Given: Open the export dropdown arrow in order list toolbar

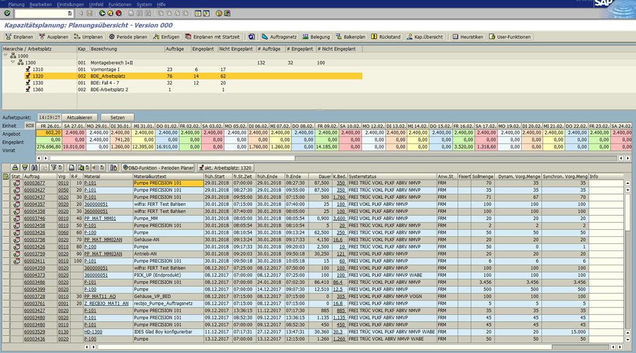Looking at the screenshot, I should coord(87,168).
